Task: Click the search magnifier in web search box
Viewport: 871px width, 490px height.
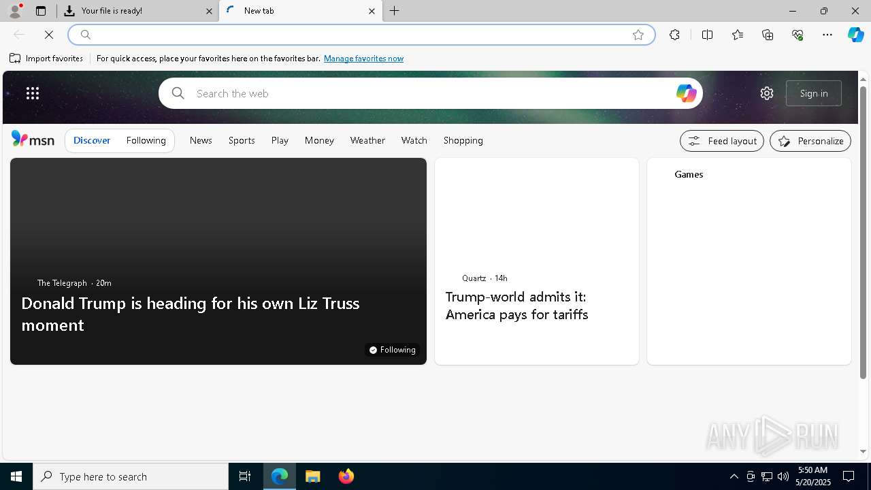Action: [x=178, y=93]
